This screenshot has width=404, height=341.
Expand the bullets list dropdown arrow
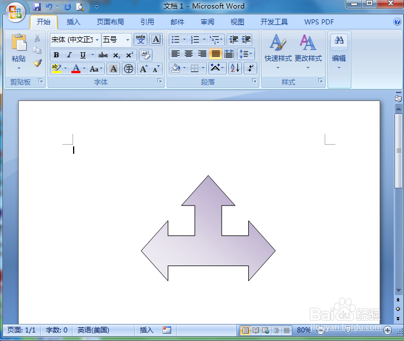coord(184,40)
